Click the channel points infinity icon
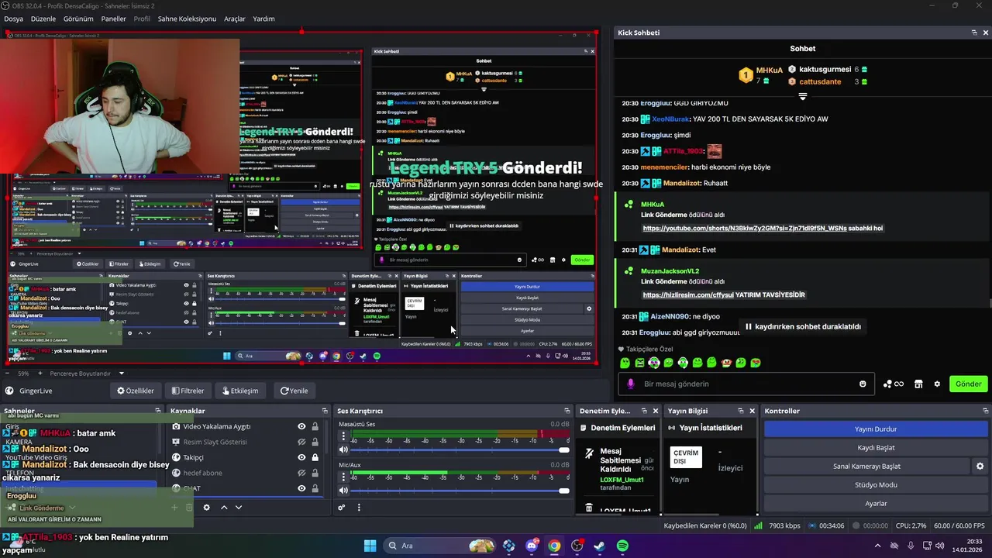The image size is (992, 558). (x=894, y=384)
